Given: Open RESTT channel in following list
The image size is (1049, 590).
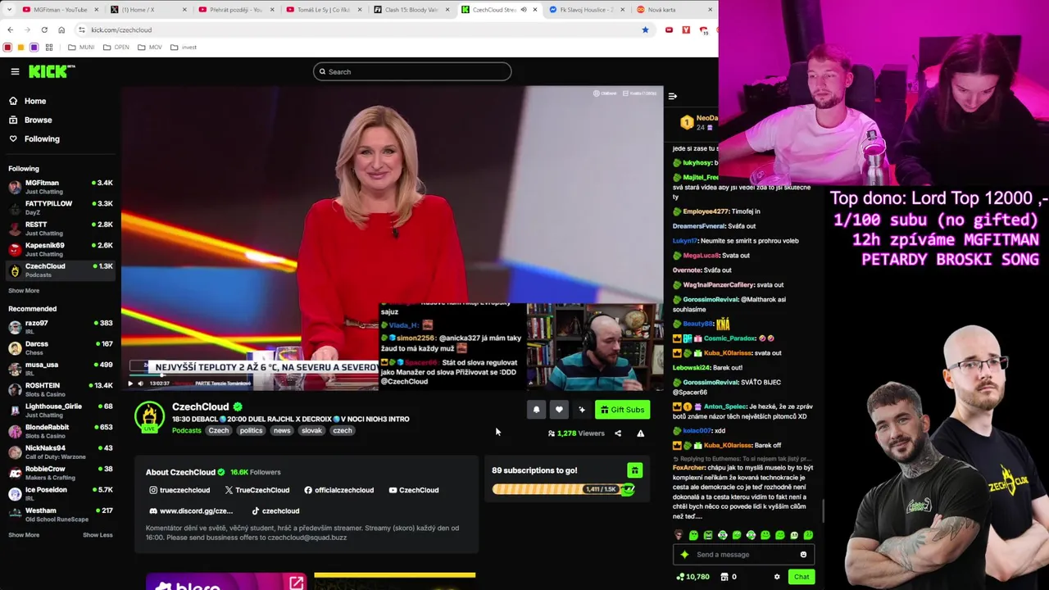Looking at the screenshot, I should (61, 229).
